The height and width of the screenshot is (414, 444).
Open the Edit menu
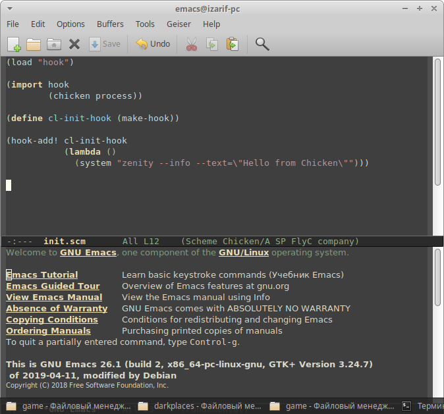[x=38, y=24]
